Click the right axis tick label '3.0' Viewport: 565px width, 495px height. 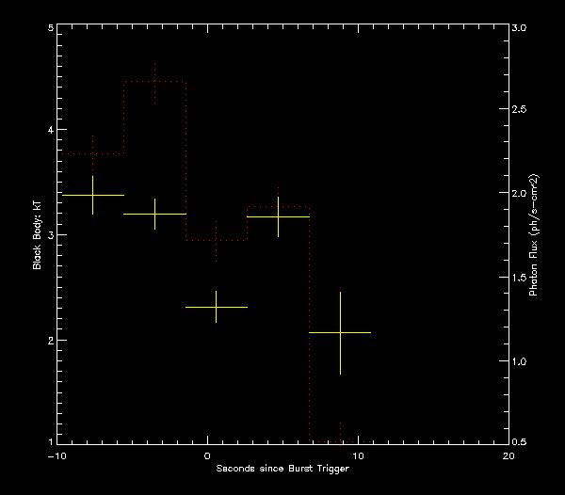coord(520,28)
